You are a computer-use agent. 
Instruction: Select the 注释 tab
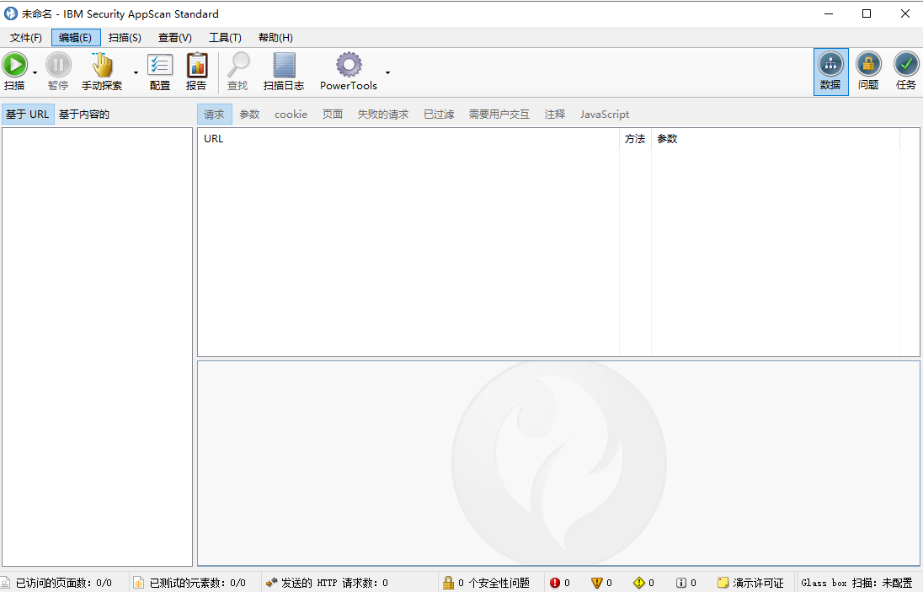pyautogui.click(x=555, y=115)
